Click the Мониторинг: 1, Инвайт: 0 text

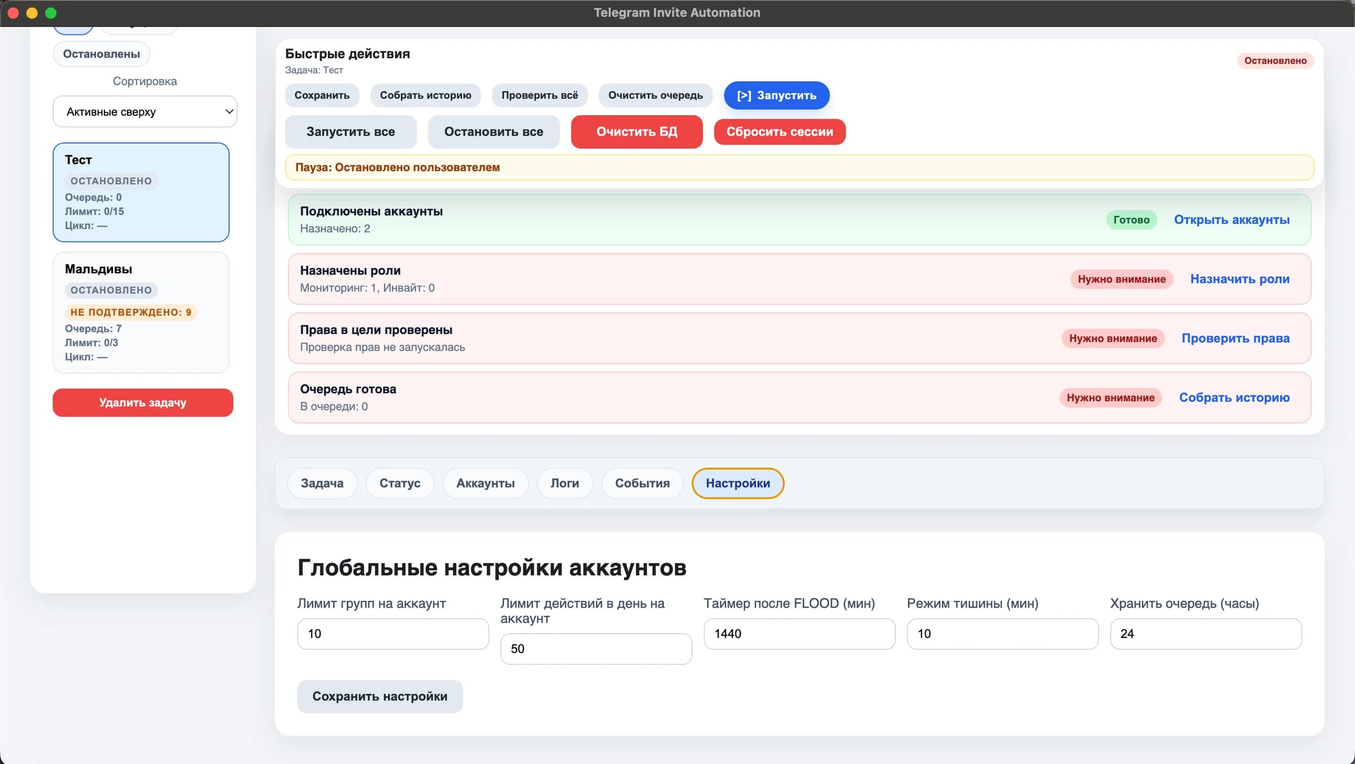[x=368, y=288]
